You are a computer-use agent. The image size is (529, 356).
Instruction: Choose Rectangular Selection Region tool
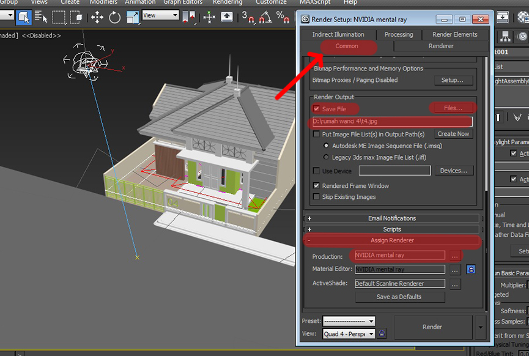[59, 17]
